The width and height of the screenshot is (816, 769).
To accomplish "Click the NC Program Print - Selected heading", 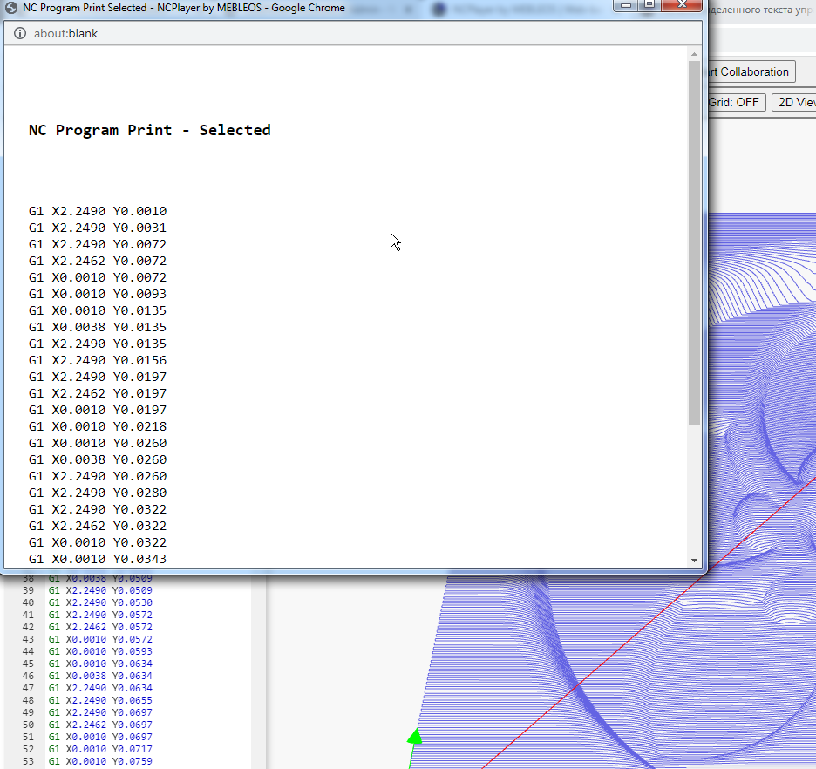I will click(x=149, y=130).
